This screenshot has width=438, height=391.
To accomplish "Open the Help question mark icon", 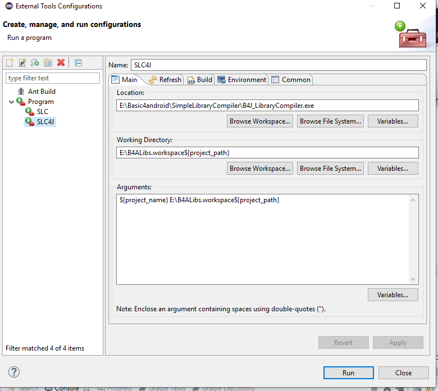I will pos(14,372).
